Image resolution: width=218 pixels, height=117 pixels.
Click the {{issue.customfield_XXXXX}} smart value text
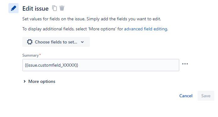click(52, 65)
